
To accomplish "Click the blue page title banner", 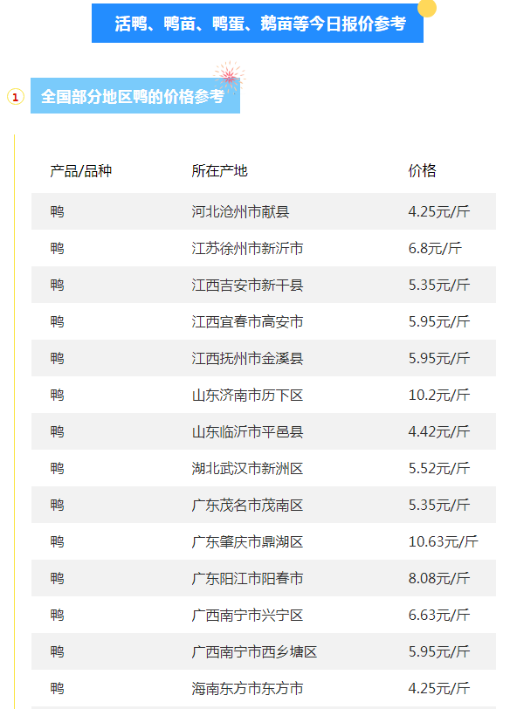I will coord(258,23).
